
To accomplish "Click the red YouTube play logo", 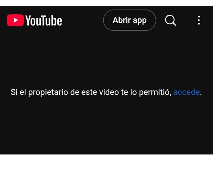I will tap(15, 20).
